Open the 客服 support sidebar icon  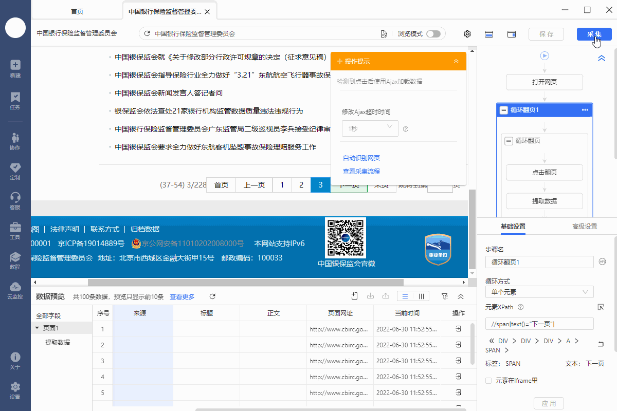point(15,201)
